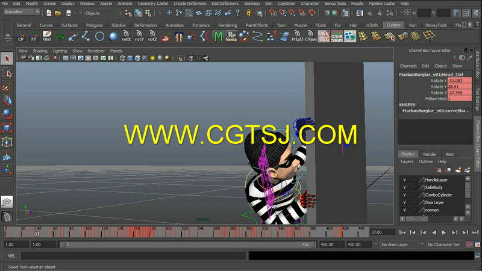Activate the Move tool cone icon

click(7, 101)
